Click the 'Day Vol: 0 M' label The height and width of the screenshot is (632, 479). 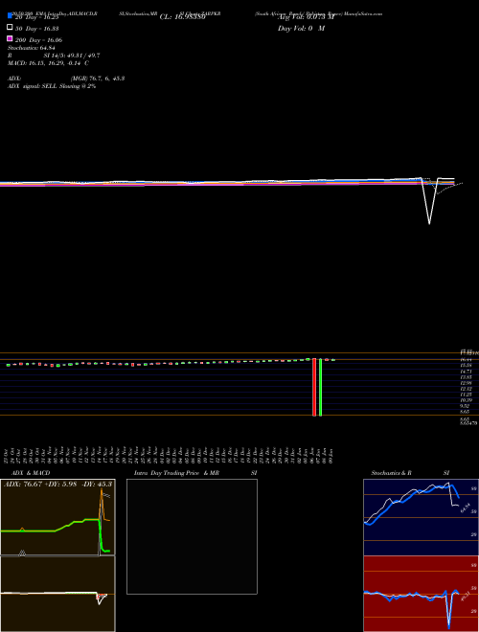[x=301, y=28]
